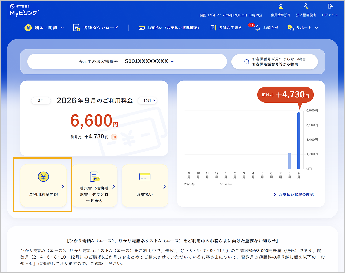Click the 9月 bar in the chart
The image size is (345, 273).
(299, 141)
